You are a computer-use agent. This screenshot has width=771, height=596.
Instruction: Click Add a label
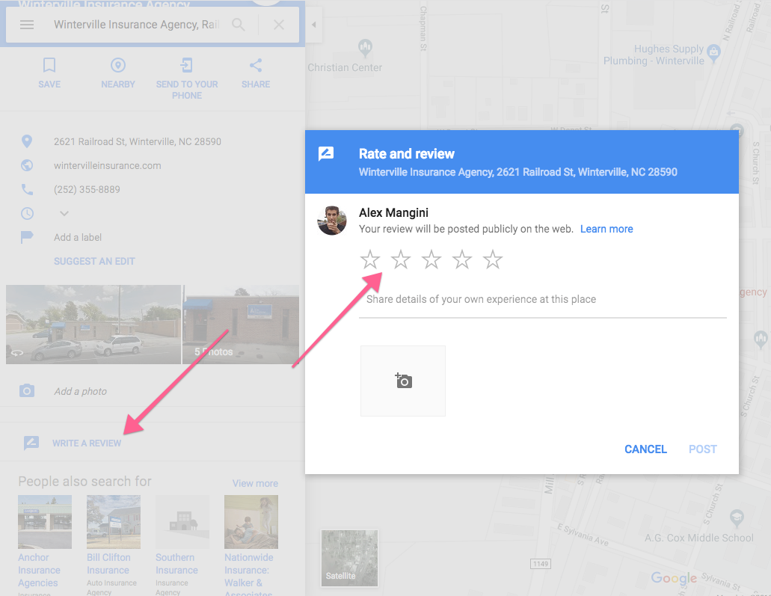[78, 238]
